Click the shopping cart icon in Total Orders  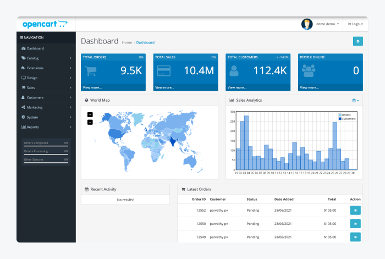pyautogui.click(x=91, y=71)
